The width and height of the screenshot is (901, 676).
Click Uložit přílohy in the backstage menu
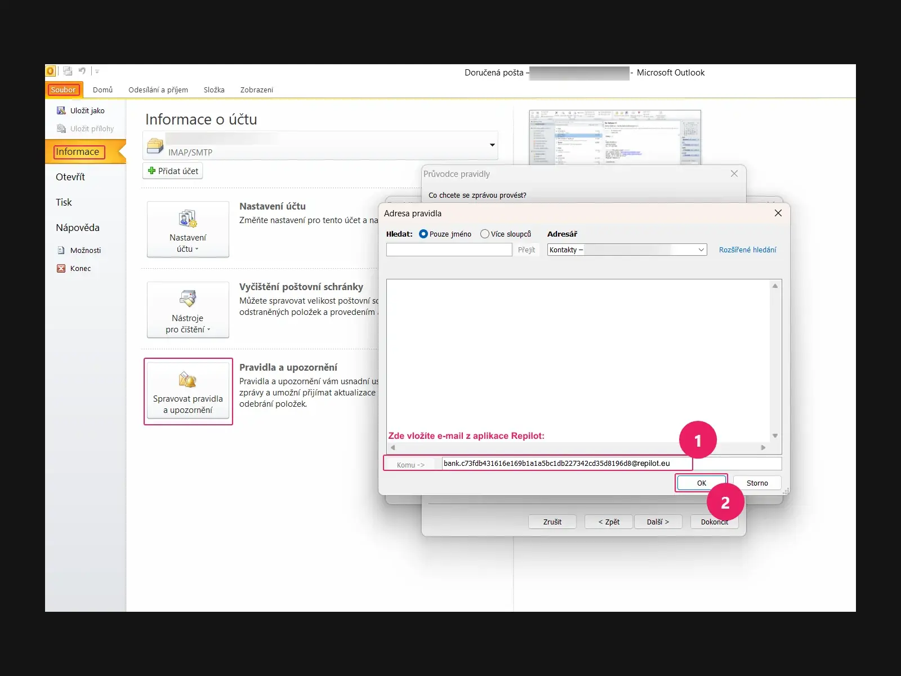pyautogui.click(x=86, y=128)
